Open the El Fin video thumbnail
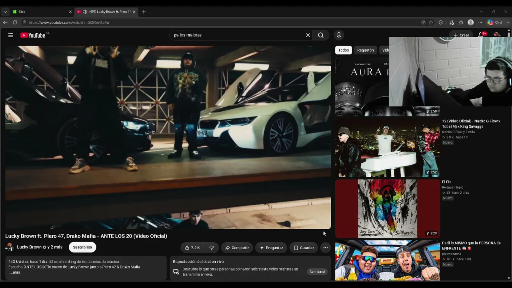Image resolution: width=512 pixels, height=288 pixels. 388,208
